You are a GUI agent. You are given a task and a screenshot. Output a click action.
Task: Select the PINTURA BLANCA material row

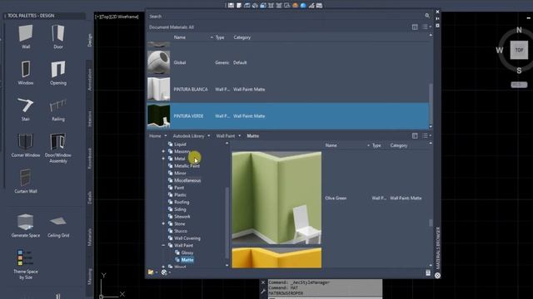click(x=287, y=89)
